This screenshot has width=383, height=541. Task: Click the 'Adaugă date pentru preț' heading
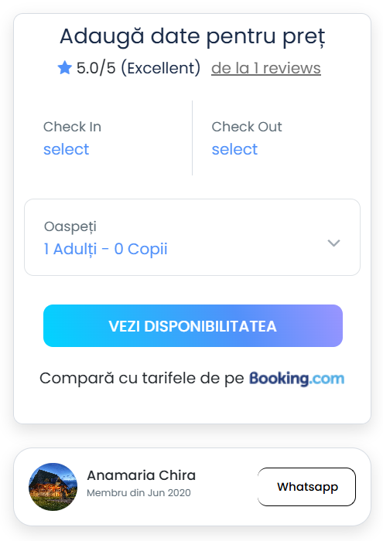[x=193, y=37]
